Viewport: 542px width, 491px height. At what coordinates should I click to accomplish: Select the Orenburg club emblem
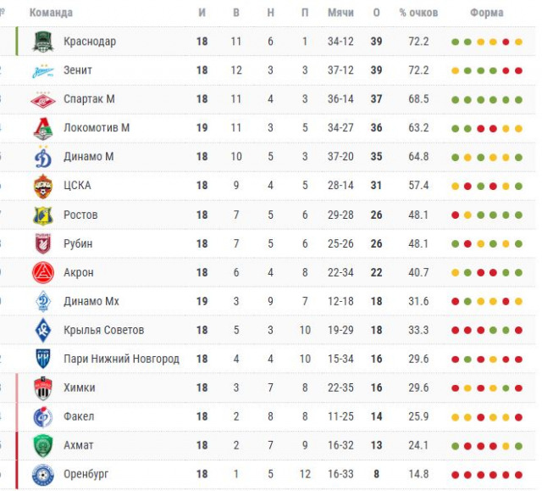[42, 474]
